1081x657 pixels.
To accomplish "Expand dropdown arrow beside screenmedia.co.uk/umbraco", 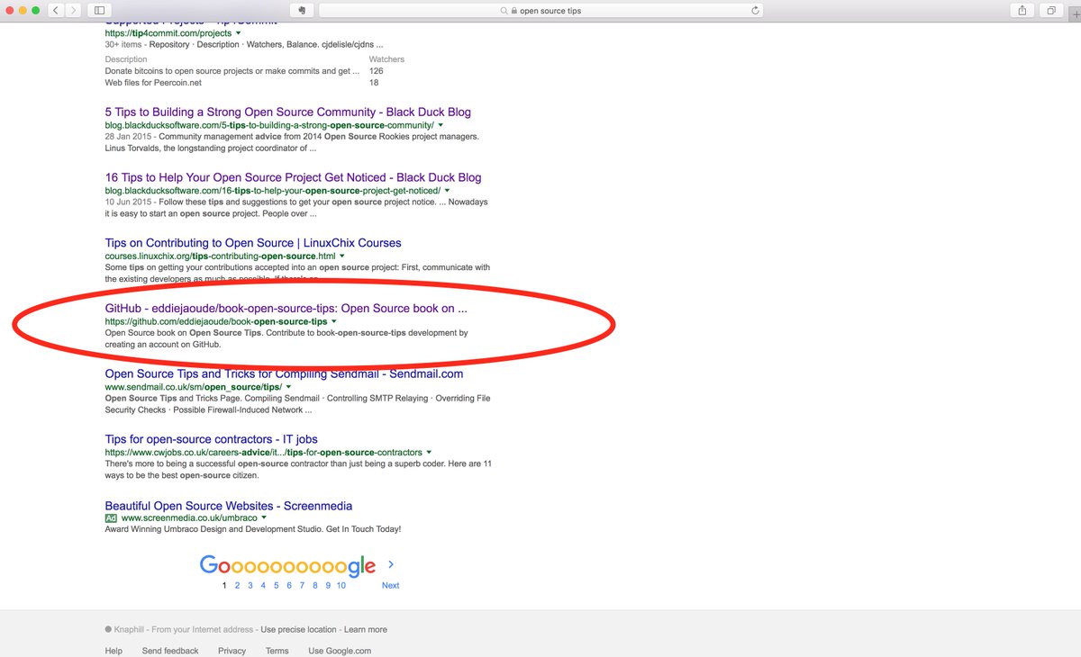I will coord(263,518).
